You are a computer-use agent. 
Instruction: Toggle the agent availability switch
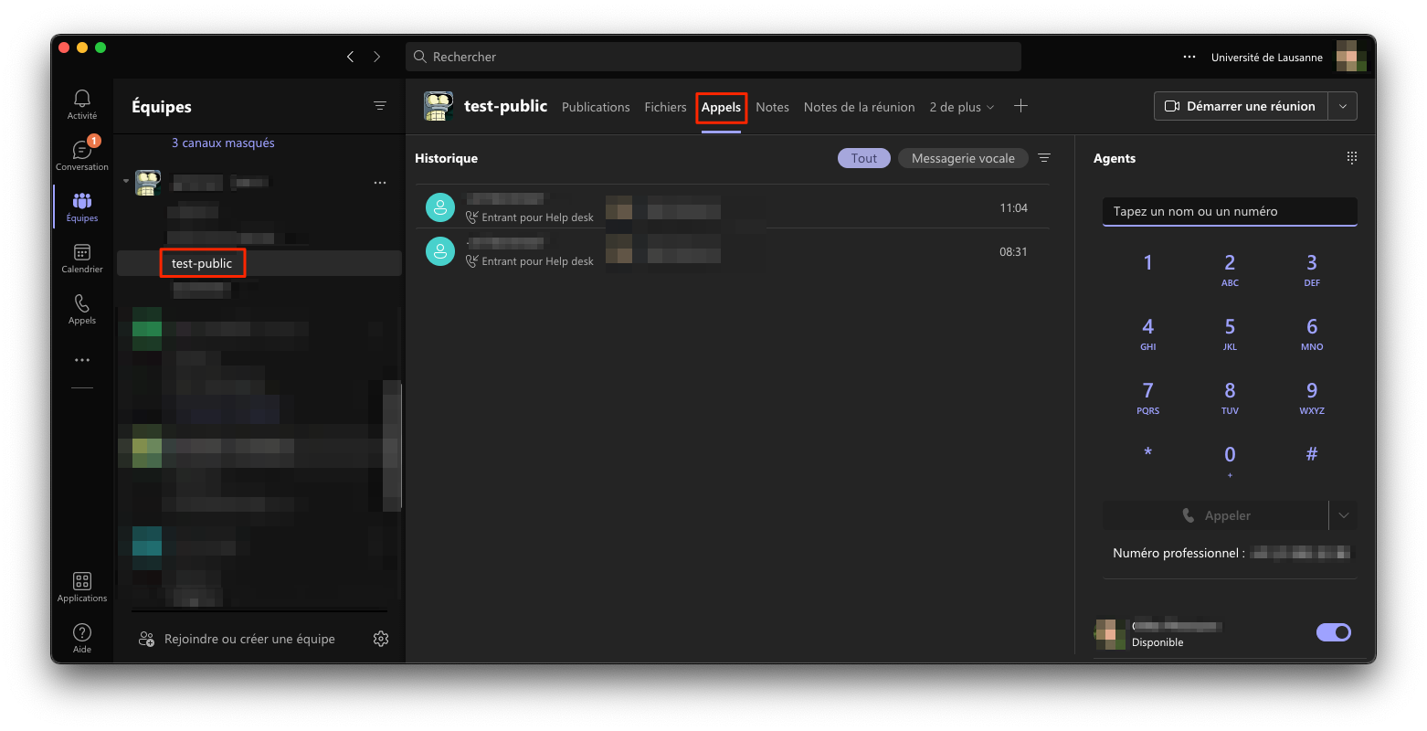point(1333,632)
